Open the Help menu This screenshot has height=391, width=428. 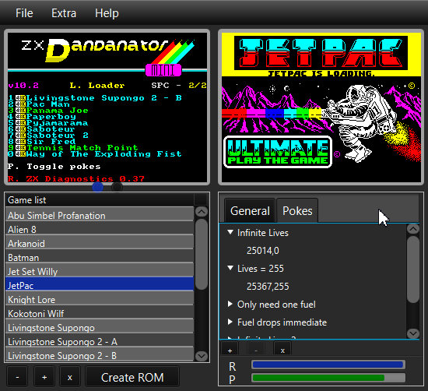point(107,13)
